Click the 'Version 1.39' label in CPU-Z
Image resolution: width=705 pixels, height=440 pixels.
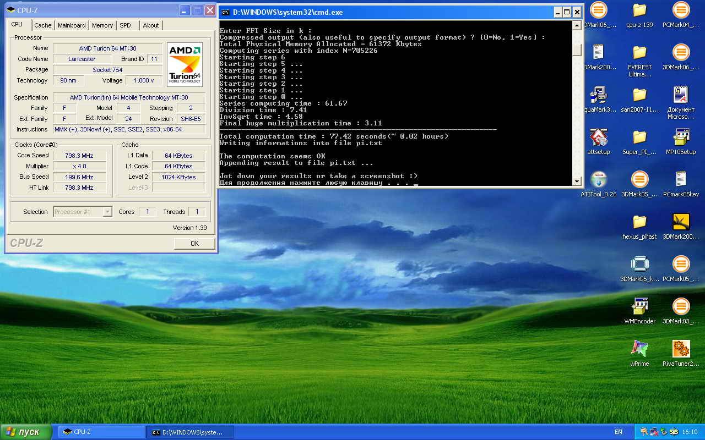pos(189,228)
